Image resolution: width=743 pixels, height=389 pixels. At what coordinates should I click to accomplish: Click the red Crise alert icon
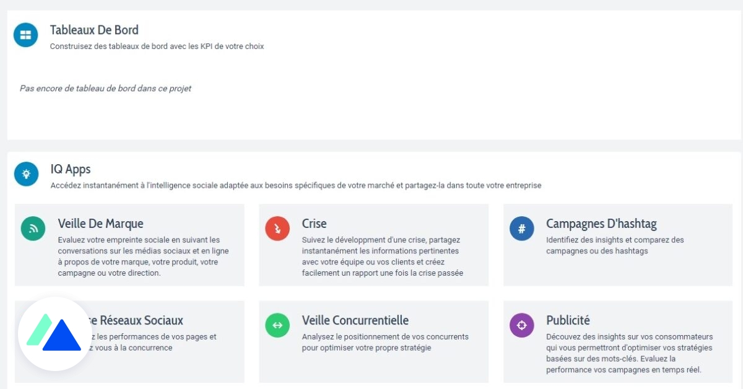pos(277,229)
